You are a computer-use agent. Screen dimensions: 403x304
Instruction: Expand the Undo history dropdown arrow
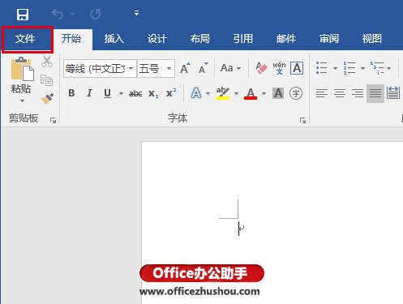pos(73,14)
